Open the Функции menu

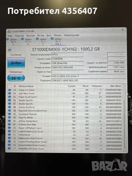pos(30,36)
